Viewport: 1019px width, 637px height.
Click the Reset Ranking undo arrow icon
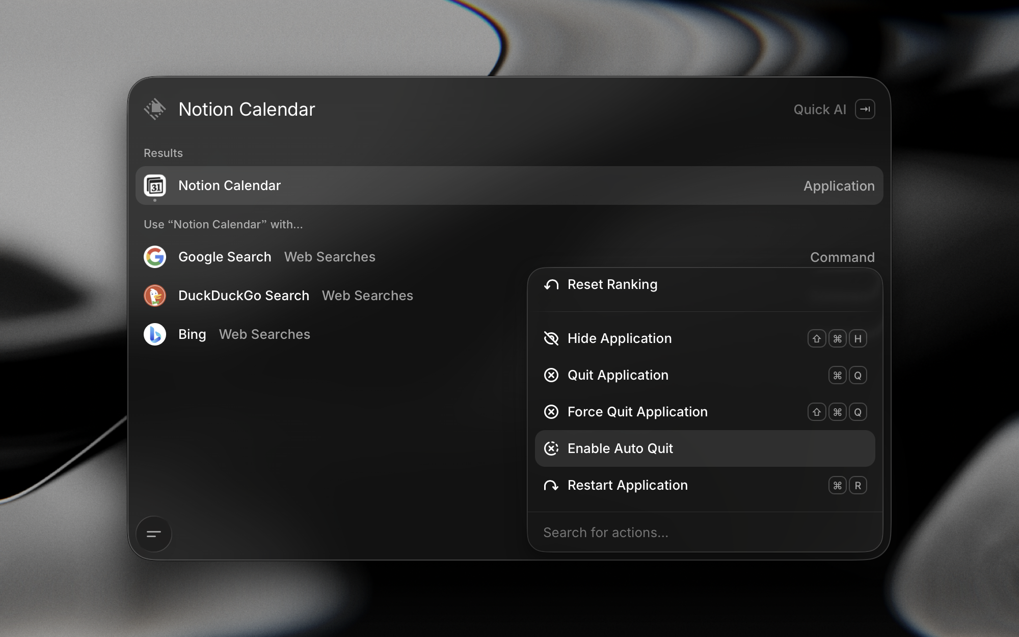click(551, 284)
